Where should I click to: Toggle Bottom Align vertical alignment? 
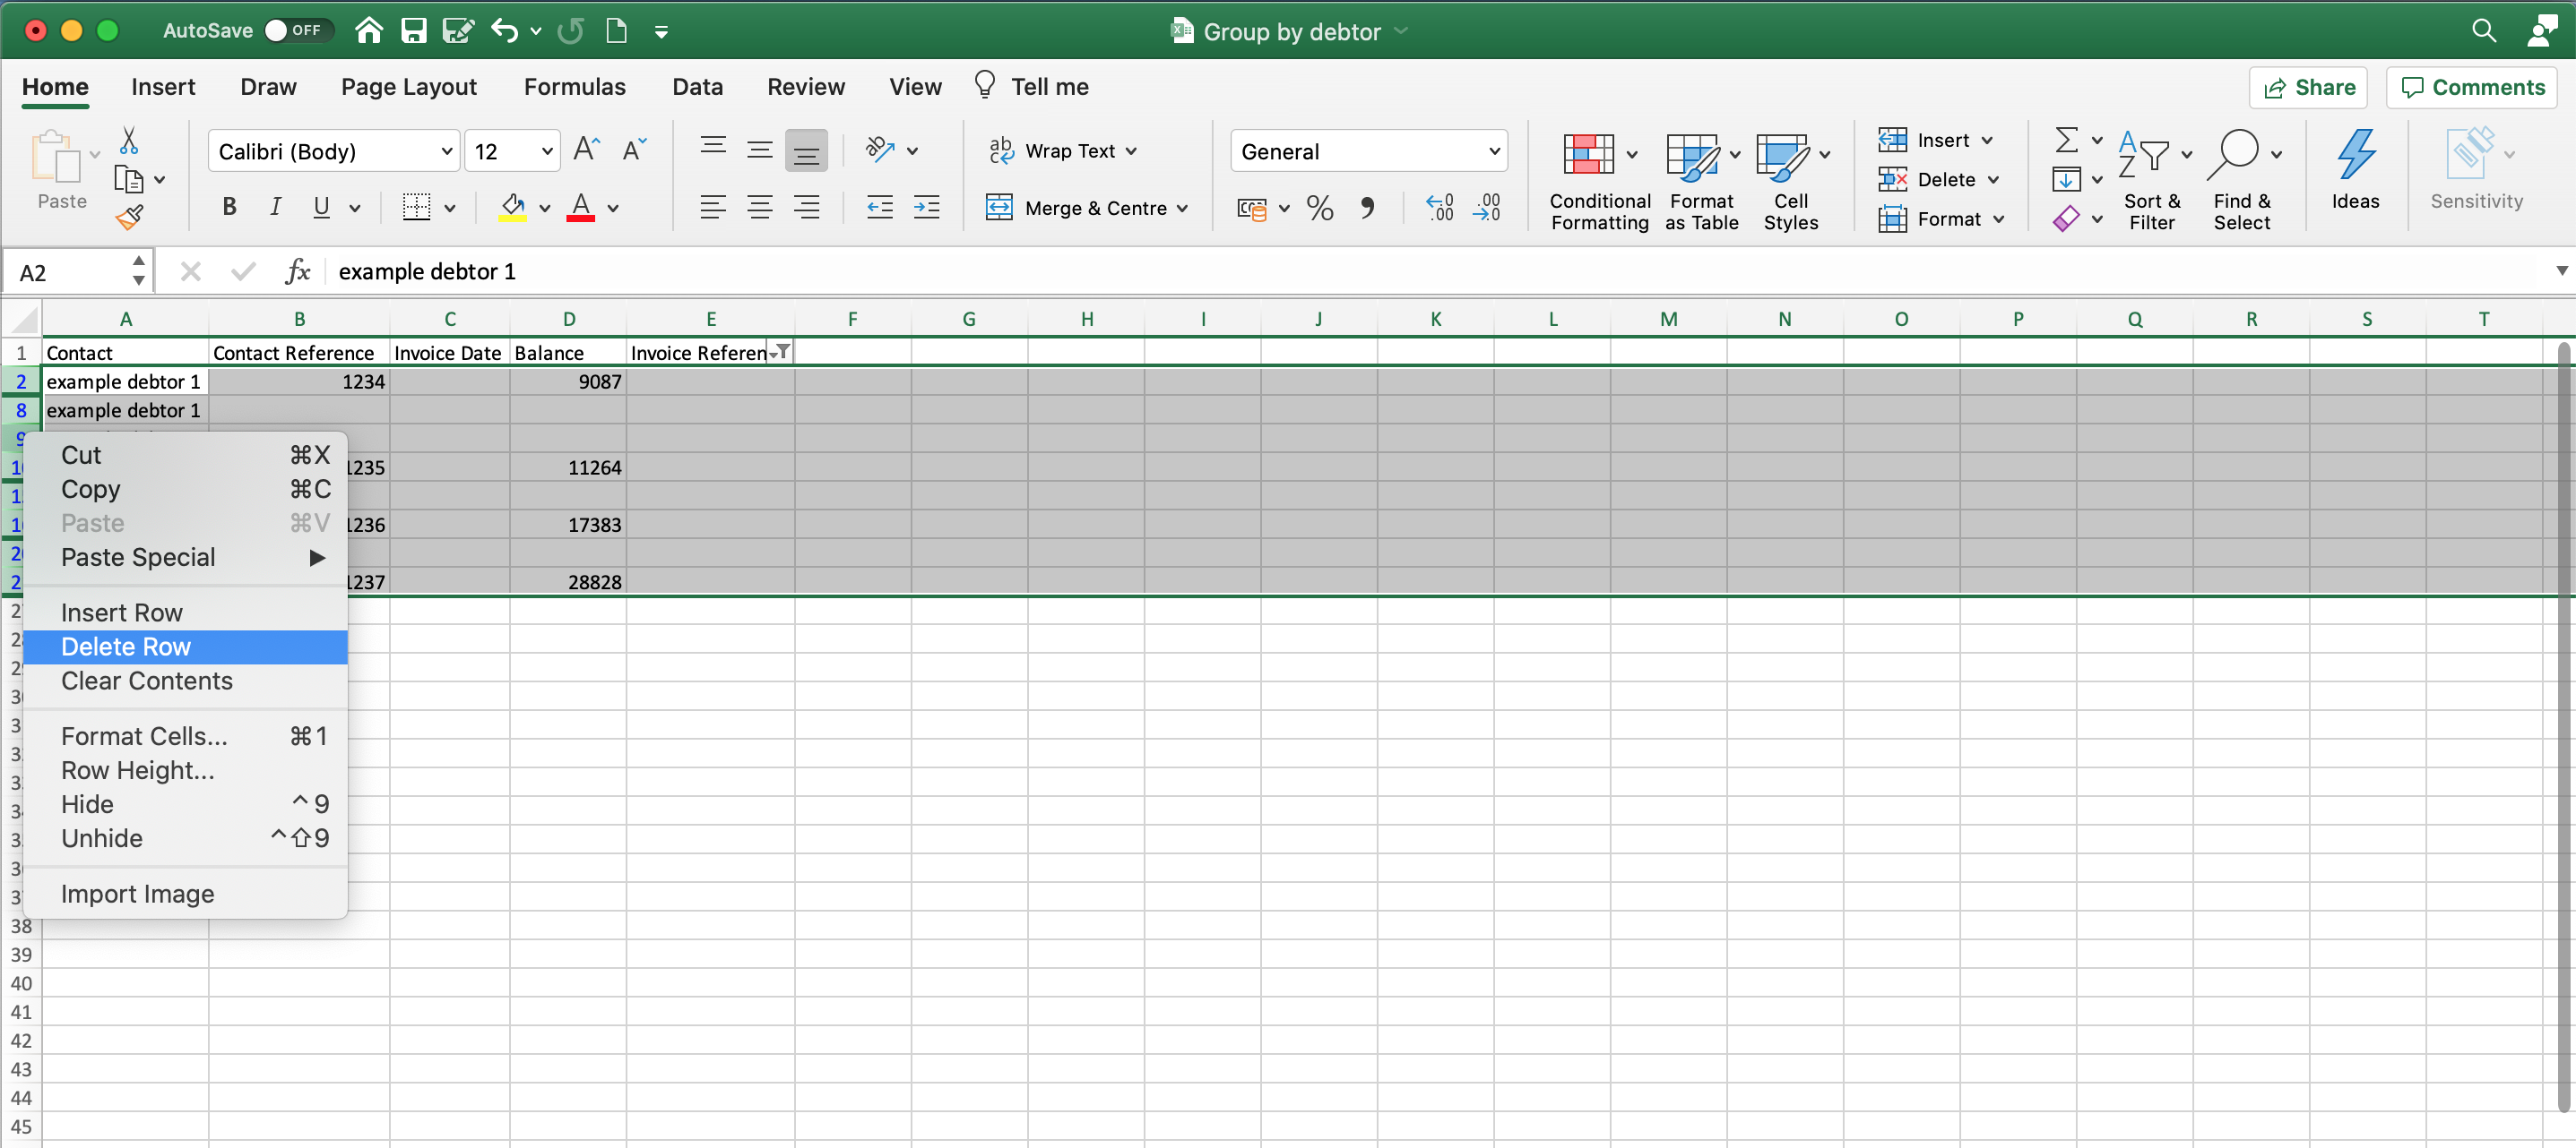tap(806, 150)
